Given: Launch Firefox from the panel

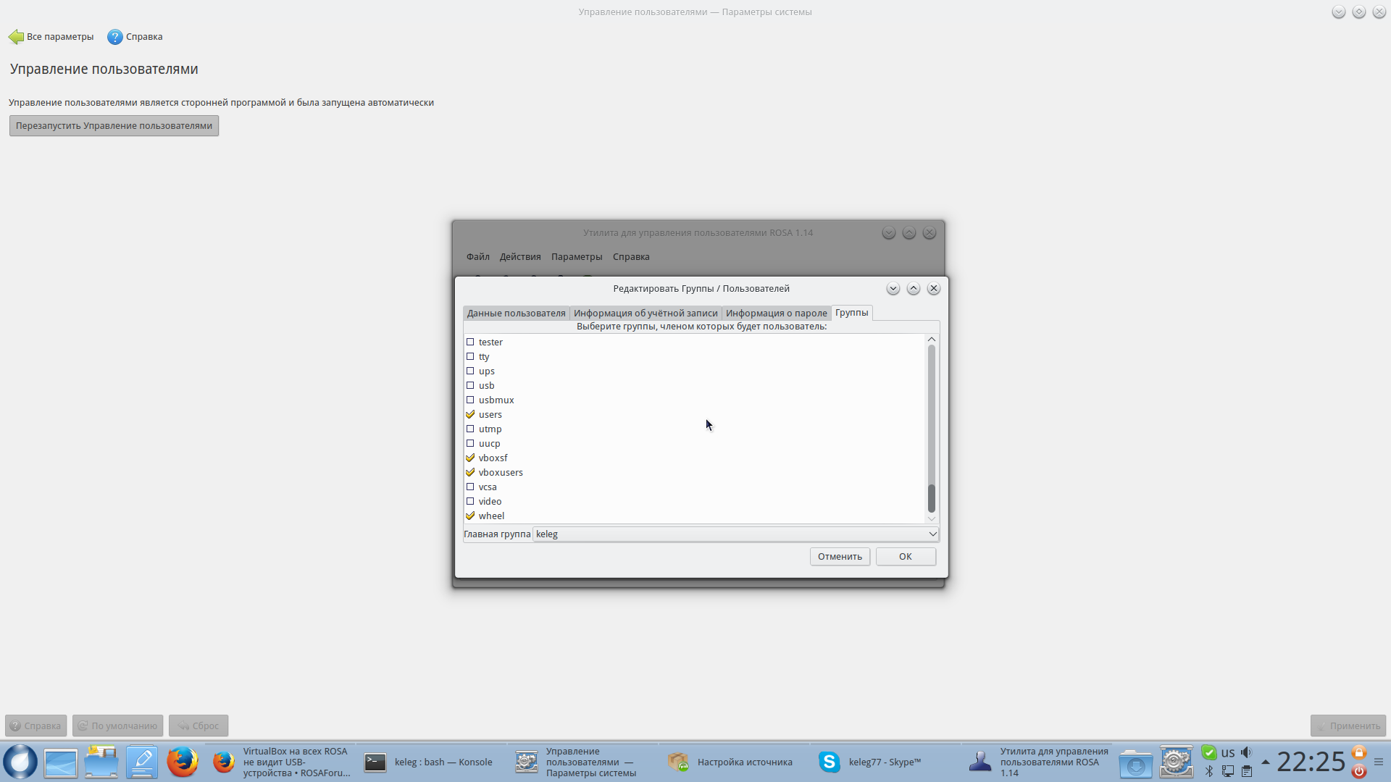Looking at the screenshot, I should pyautogui.click(x=182, y=762).
